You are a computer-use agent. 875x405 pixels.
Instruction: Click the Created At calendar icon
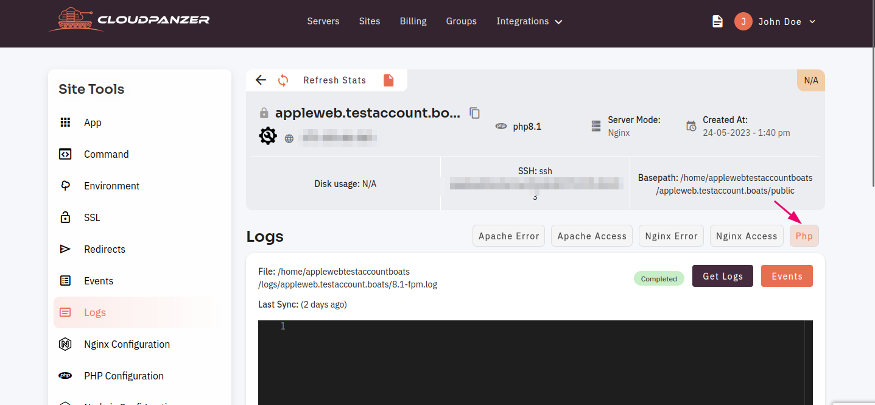(x=691, y=126)
